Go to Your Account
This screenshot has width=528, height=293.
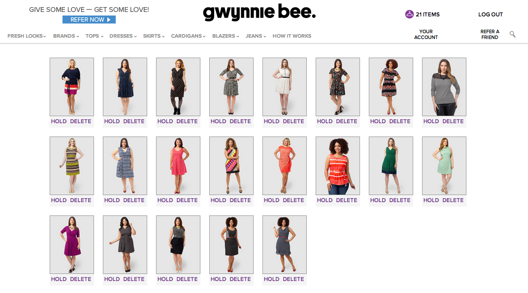click(x=426, y=34)
